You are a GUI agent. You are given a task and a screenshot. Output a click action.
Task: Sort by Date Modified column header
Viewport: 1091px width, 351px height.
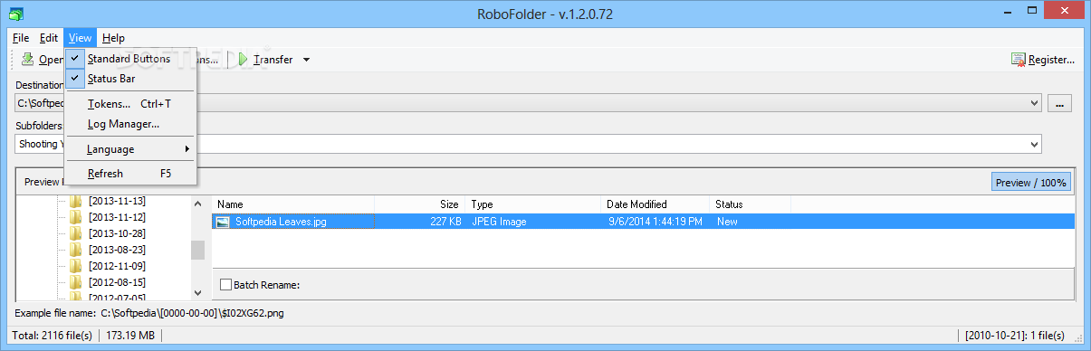(x=656, y=204)
